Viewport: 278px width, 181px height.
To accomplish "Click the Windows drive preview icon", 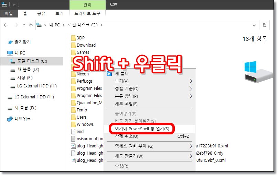I will click(258, 72).
